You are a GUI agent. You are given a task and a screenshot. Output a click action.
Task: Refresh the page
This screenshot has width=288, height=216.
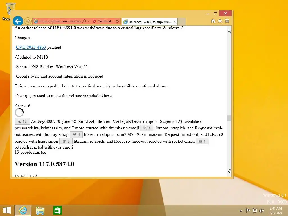click(117, 21)
